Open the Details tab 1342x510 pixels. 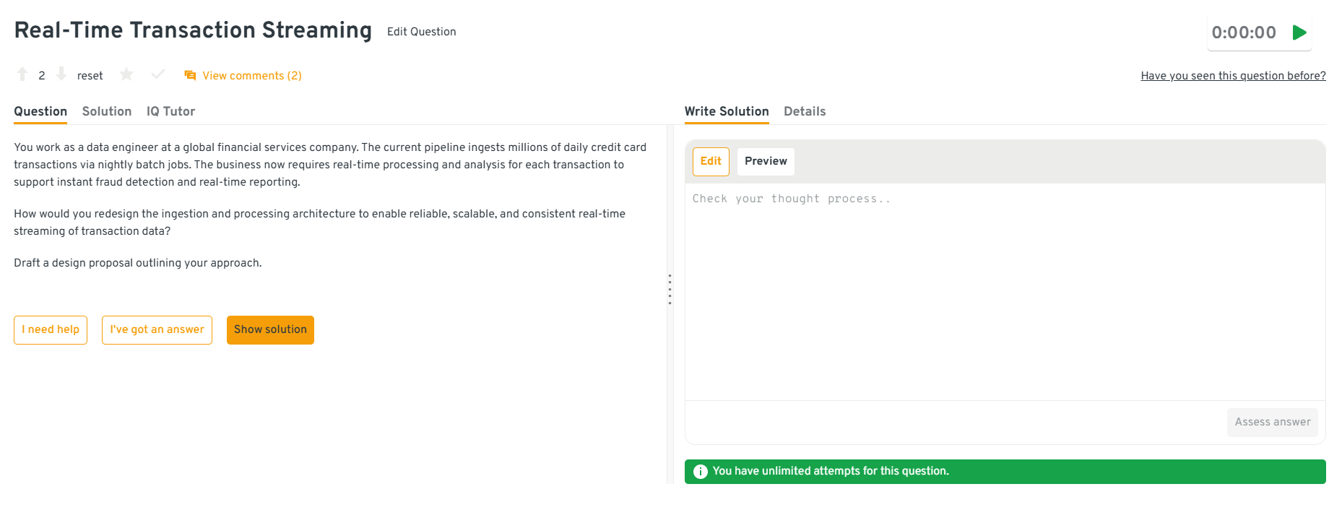pos(804,111)
